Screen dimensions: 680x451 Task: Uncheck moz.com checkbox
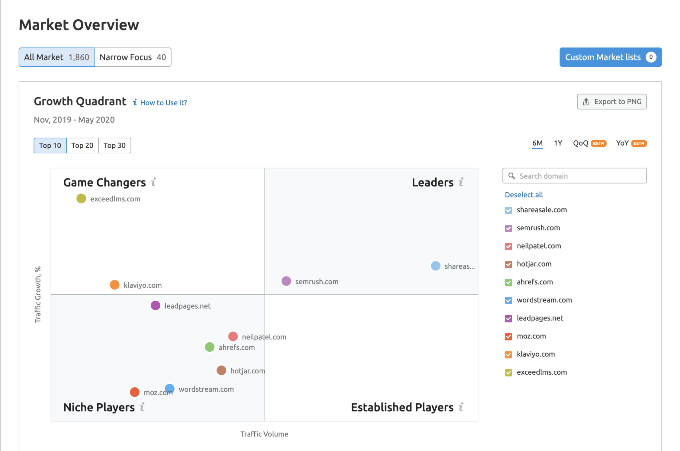pos(508,337)
